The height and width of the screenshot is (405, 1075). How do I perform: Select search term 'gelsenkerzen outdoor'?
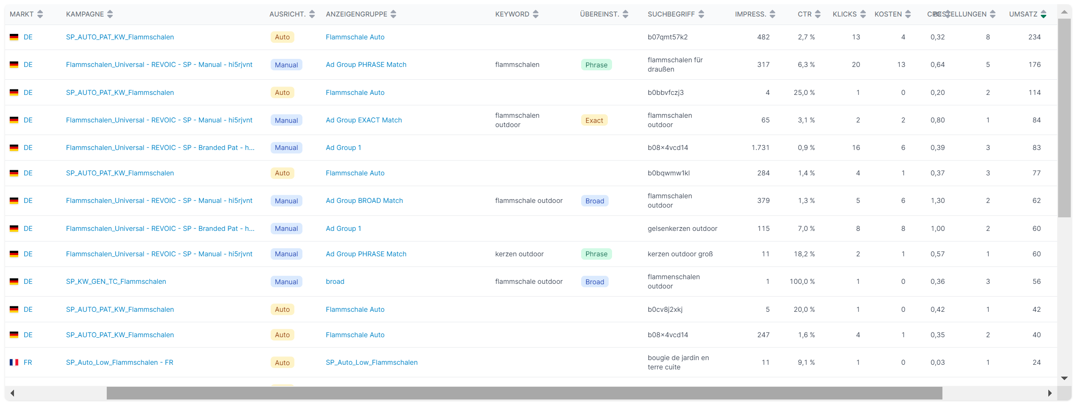682,228
